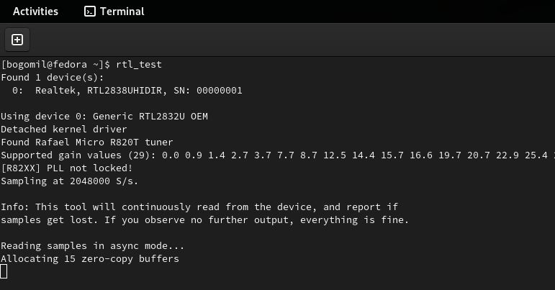The image size is (555, 290).
Task: Click the "Found 1 device(s):" line
Action: pyautogui.click(x=53, y=78)
